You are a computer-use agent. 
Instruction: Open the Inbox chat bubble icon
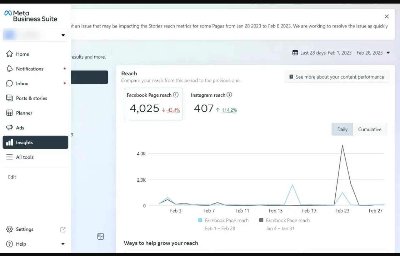click(10, 83)
